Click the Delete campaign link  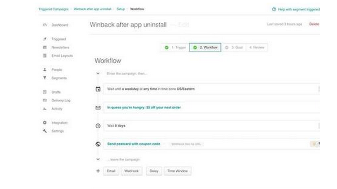pyautogui.click(x=314, y=24)
